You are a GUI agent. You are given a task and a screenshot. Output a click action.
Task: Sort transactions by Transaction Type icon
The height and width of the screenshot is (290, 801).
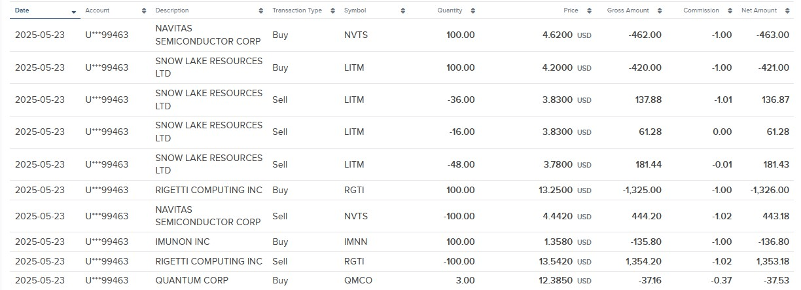pyautogui.click(x=333, y=10)
